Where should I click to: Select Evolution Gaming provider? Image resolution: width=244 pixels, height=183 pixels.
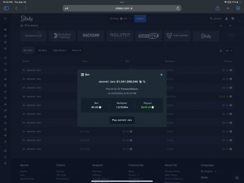point(62,36)
